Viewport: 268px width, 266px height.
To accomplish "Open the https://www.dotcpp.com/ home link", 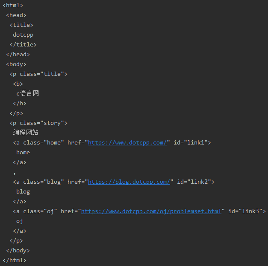I will (127, 142).
